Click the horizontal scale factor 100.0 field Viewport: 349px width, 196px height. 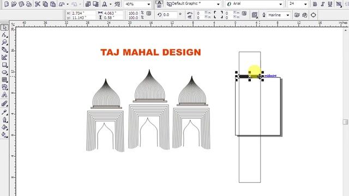click(134, 13)
